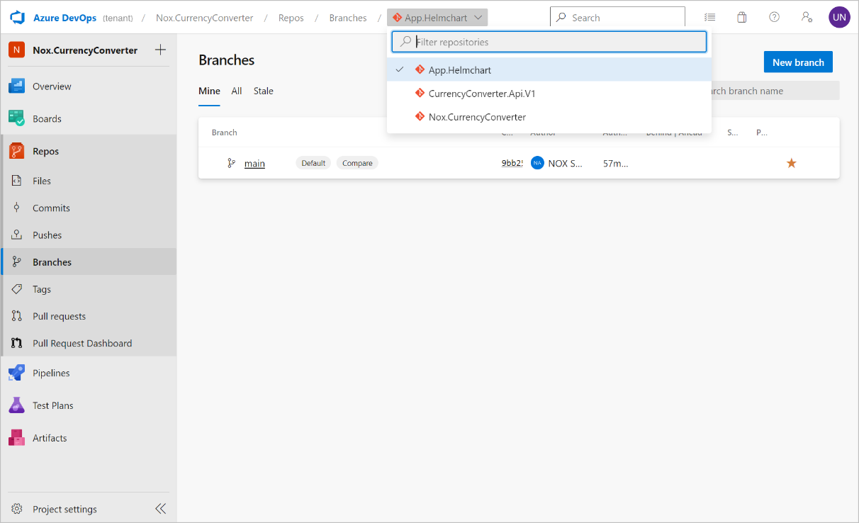Select Nox.CurrencyConverter repository in list
The height and width of the screenshot is (523, 859).
(x=549, y=116)
